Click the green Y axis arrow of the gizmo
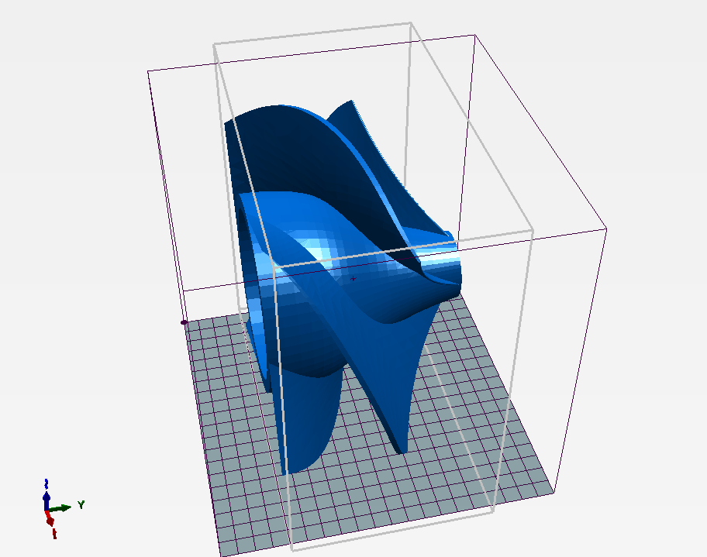This screenshot has width=707, height=557. (61, 508)
